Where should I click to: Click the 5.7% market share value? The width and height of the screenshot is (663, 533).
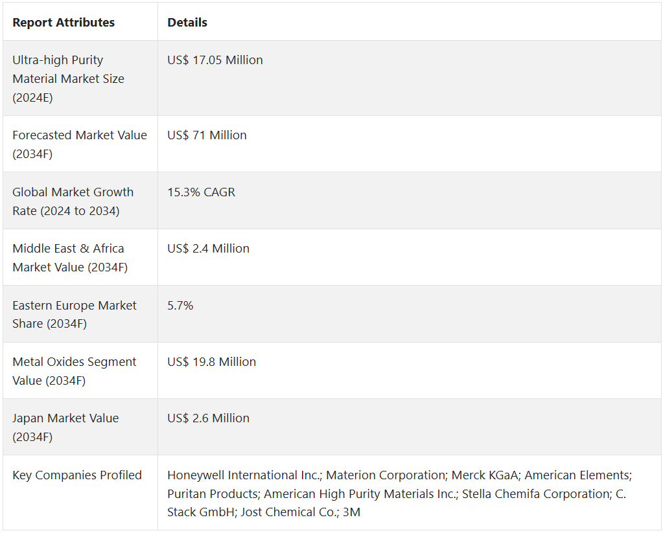180,306
